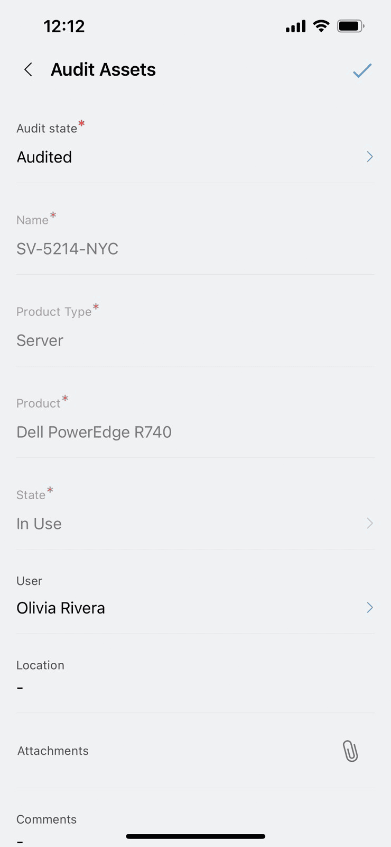Tap the Audit Assets page title

(103, 69)
